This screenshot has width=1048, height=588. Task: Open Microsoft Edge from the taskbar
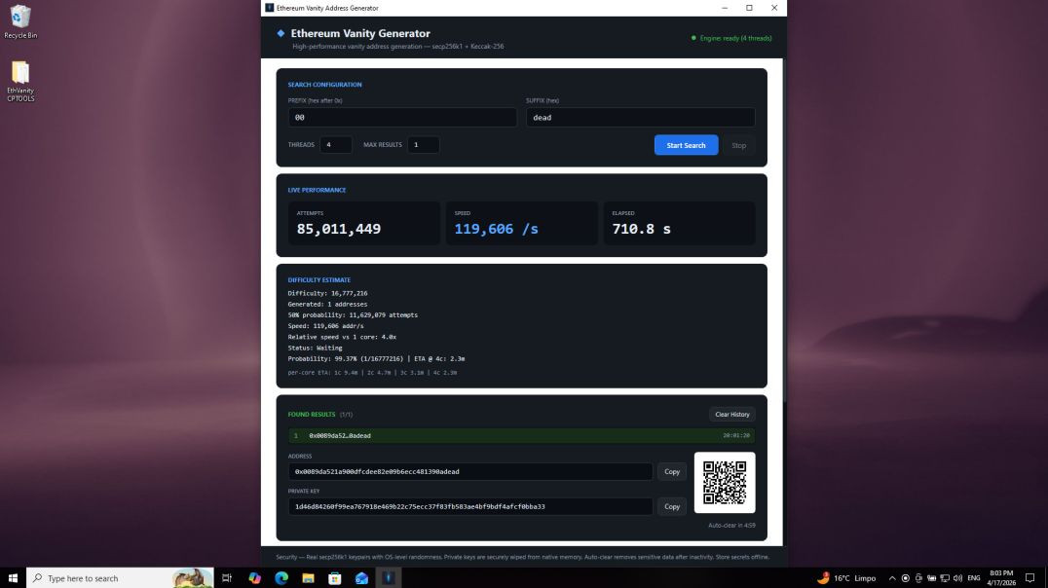click(281, 577)
